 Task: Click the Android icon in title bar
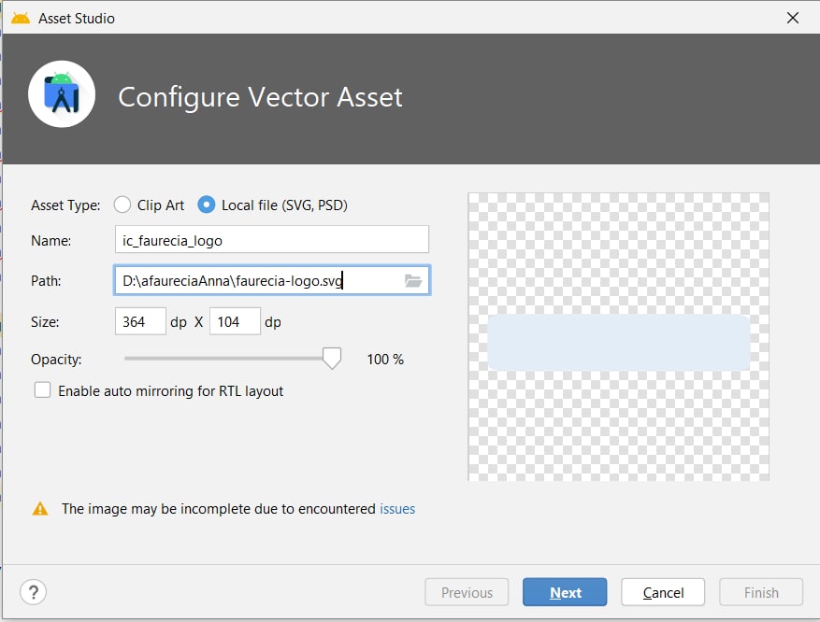point(21,18)
